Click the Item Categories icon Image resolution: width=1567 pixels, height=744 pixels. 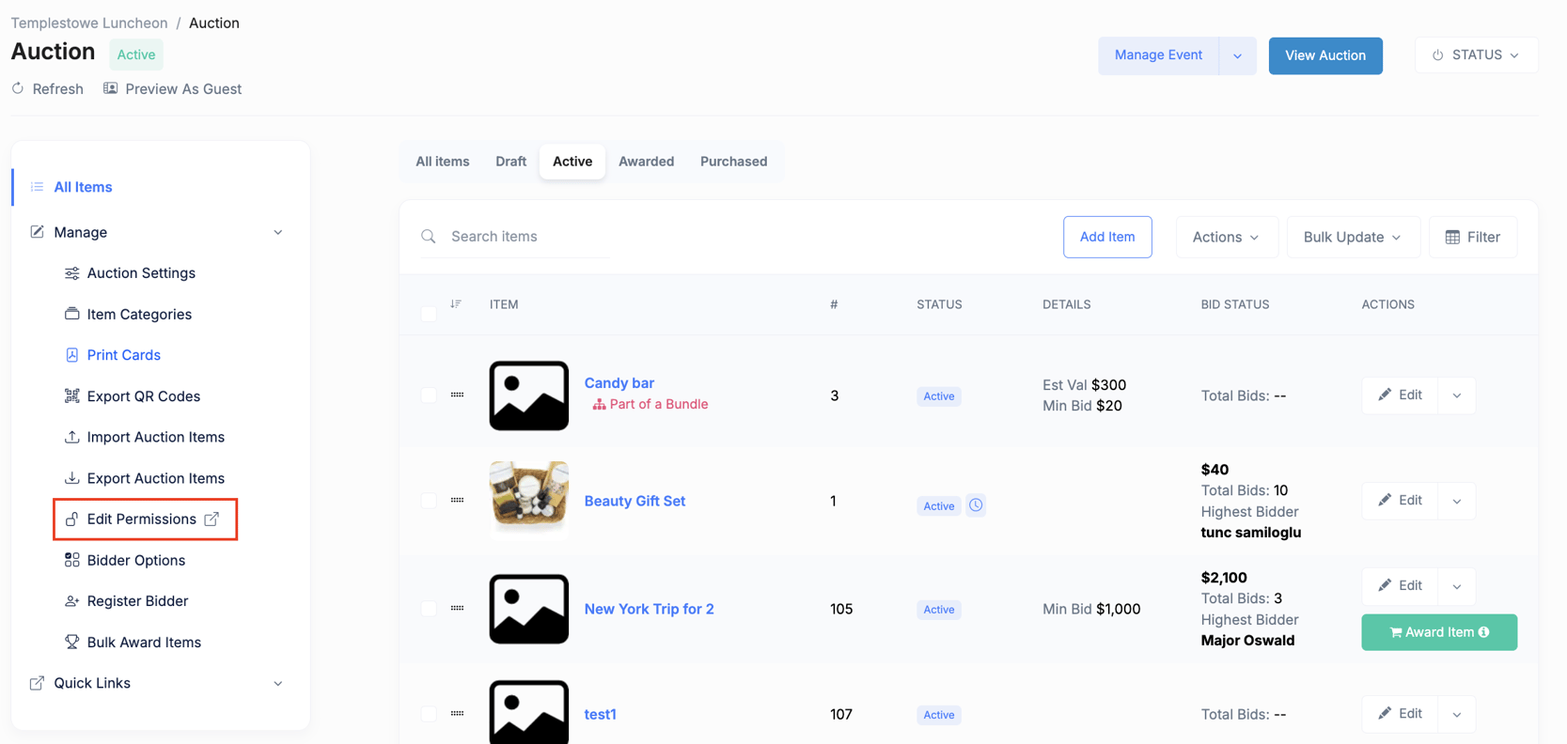point(71,314)
